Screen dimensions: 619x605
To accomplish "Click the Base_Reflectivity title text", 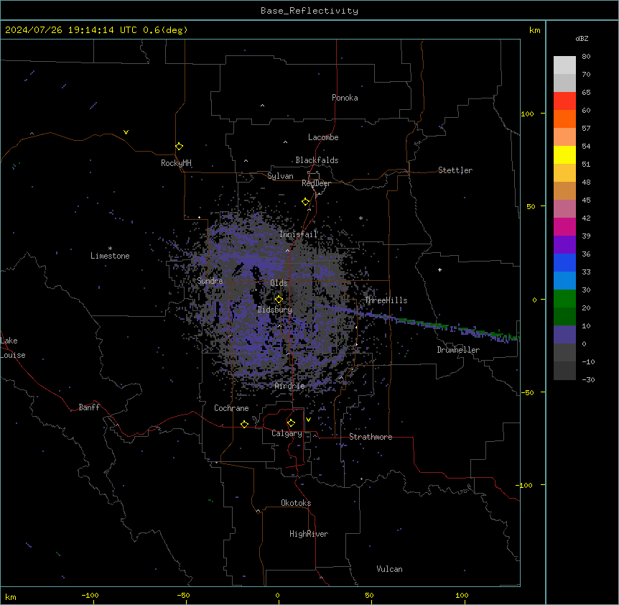I will pyautogui.click(x=309, y=11).
